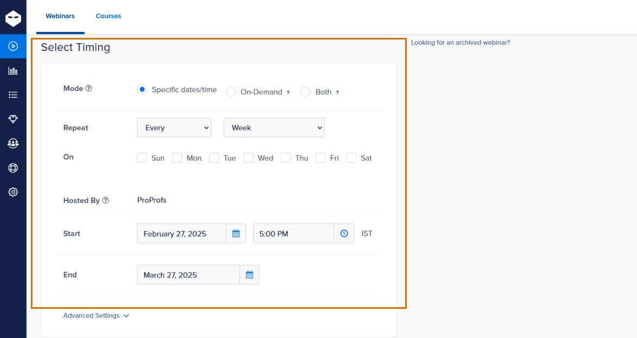The height and width of the screenshot is (338, 637).
Task: Open the settings gear sidebar icon
Action: (13, 192)
